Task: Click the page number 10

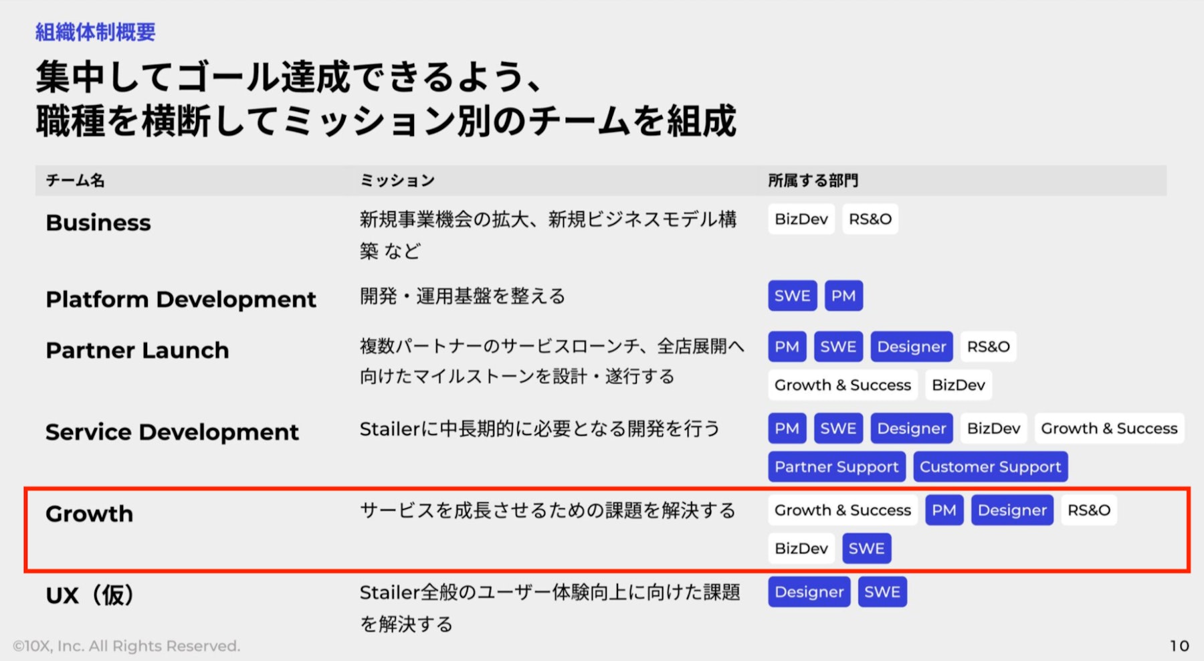Action: click(x=1179, y=646)
